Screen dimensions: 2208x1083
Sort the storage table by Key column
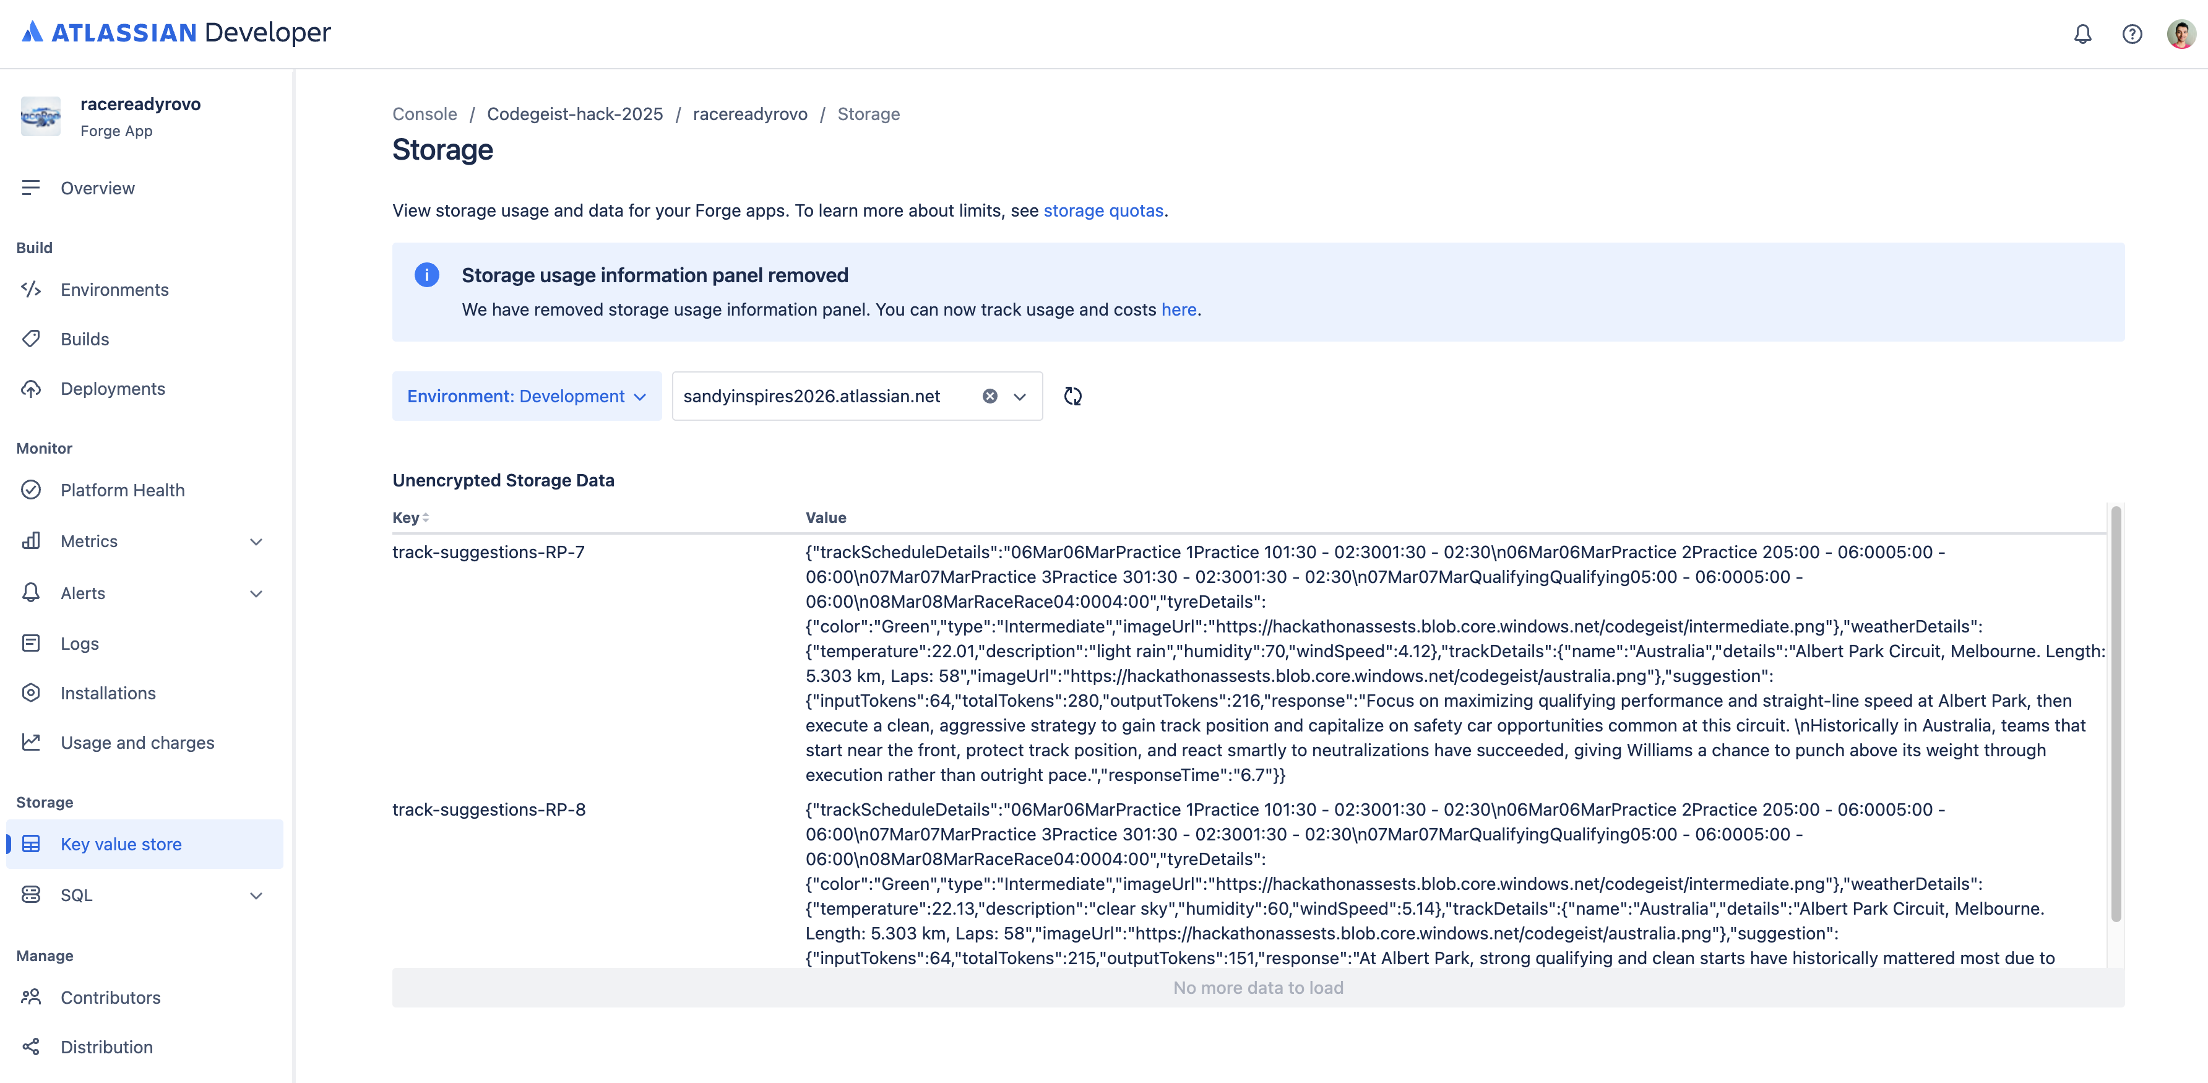[412, 518]
